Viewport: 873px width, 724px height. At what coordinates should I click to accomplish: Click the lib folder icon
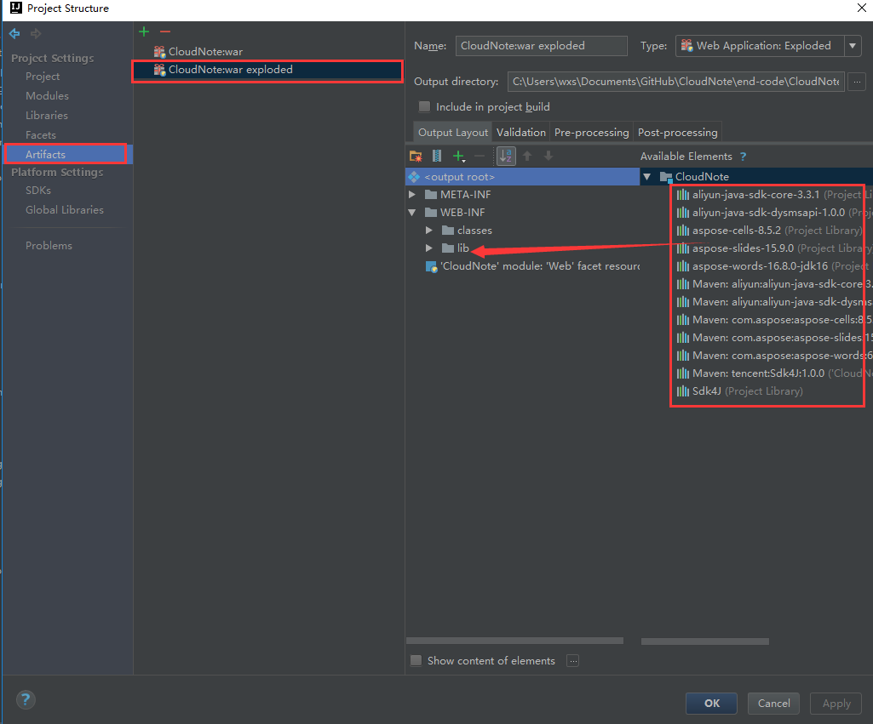[448, 248]
